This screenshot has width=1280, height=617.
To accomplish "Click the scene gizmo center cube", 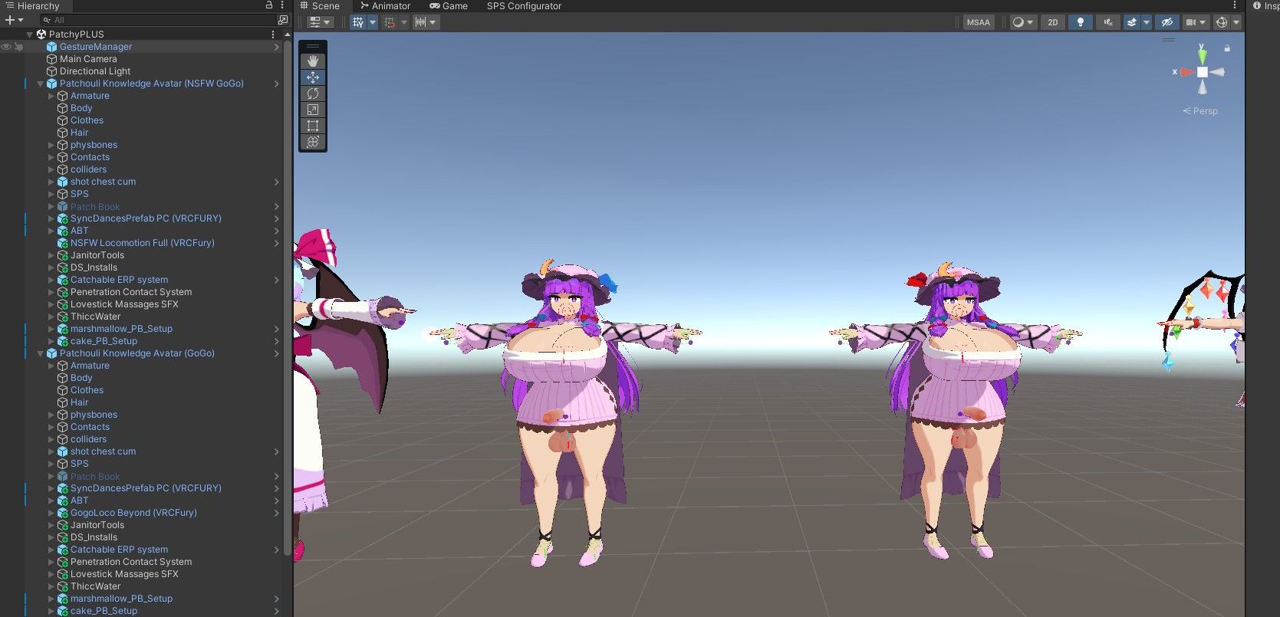I will (1202, 72).
